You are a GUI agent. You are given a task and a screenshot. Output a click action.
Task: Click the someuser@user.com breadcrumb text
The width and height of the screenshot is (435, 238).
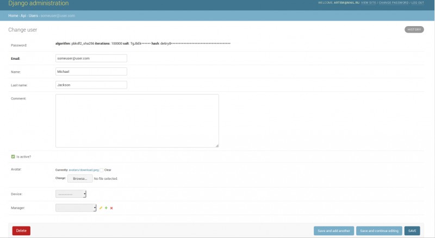click(58, 16)
